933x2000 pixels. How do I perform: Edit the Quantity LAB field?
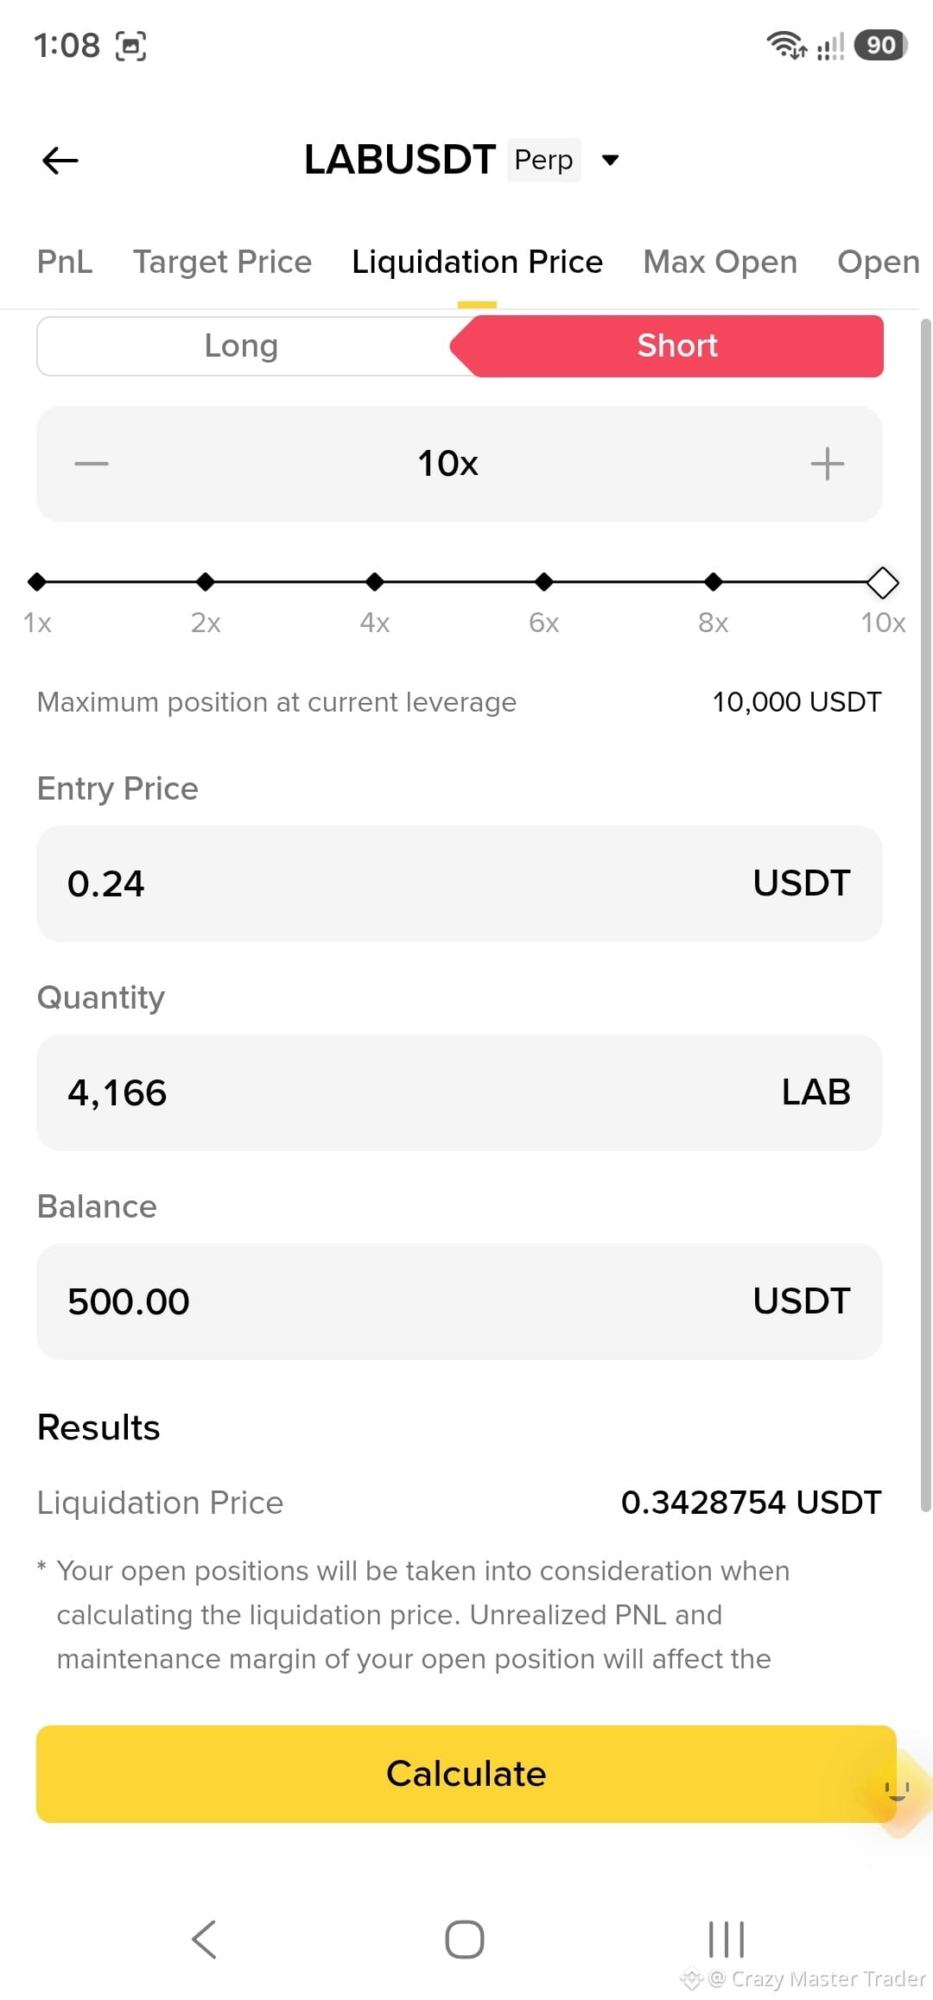(x=459, y=1092)
